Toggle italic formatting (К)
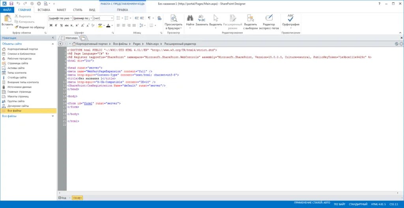The height and width of the screenshot is (208, 404). (x=56, y=25)
